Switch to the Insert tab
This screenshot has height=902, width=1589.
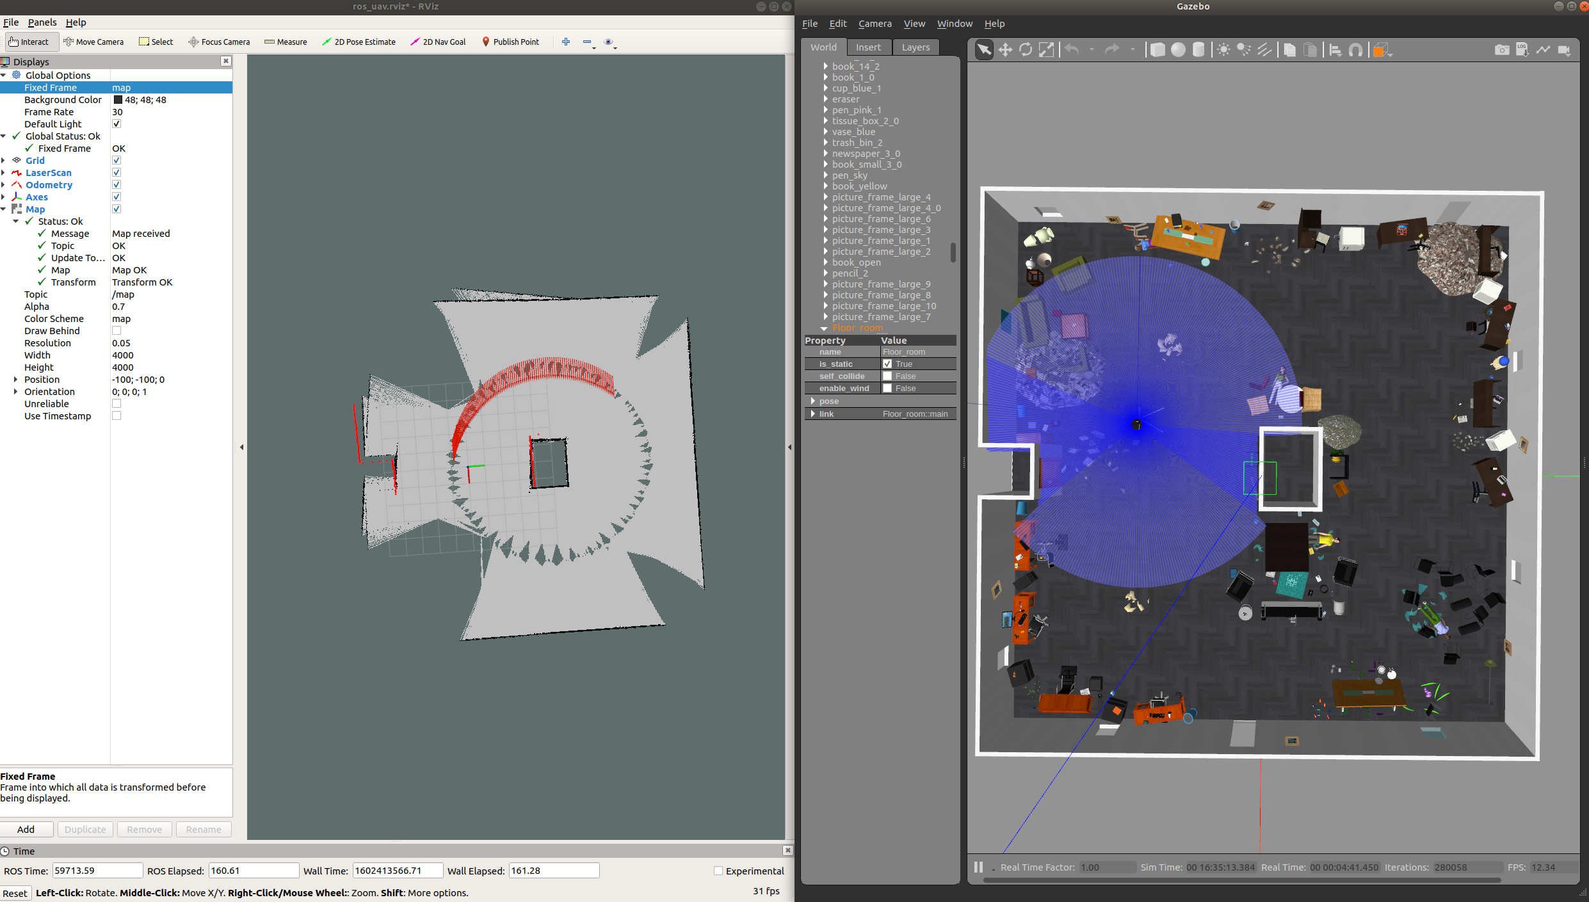(867, 47)
